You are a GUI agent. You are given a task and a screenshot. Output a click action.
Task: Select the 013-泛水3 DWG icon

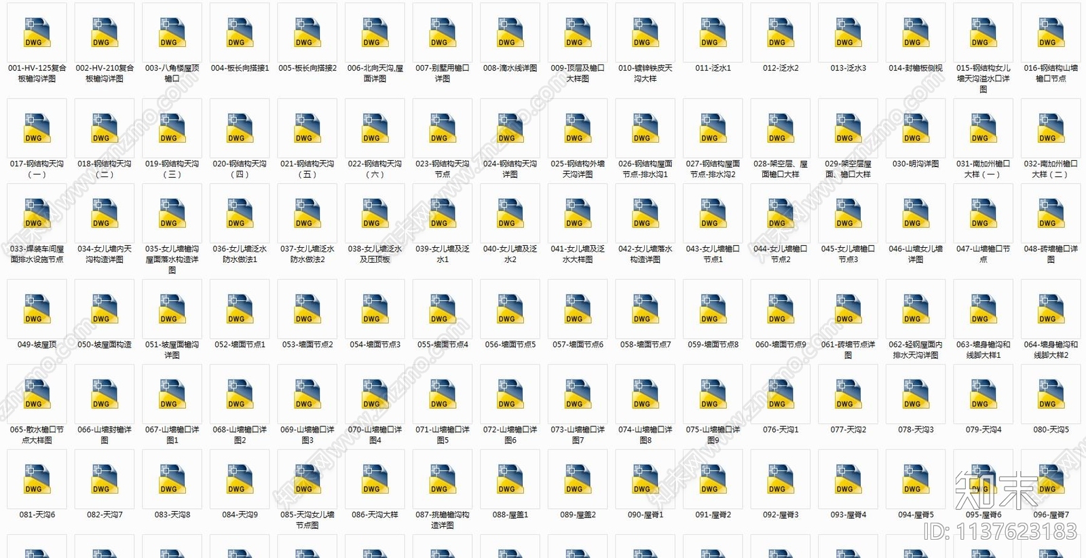pyautogui.click(x=848, y=33)
